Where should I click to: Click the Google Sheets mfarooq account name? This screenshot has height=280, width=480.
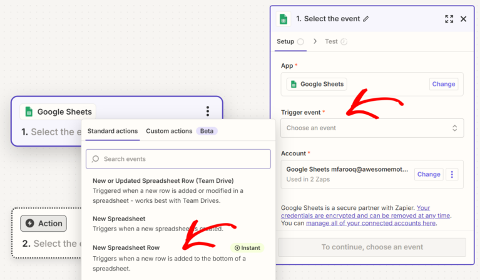click(347, 169)
